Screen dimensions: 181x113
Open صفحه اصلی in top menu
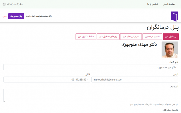pos(169,4)
